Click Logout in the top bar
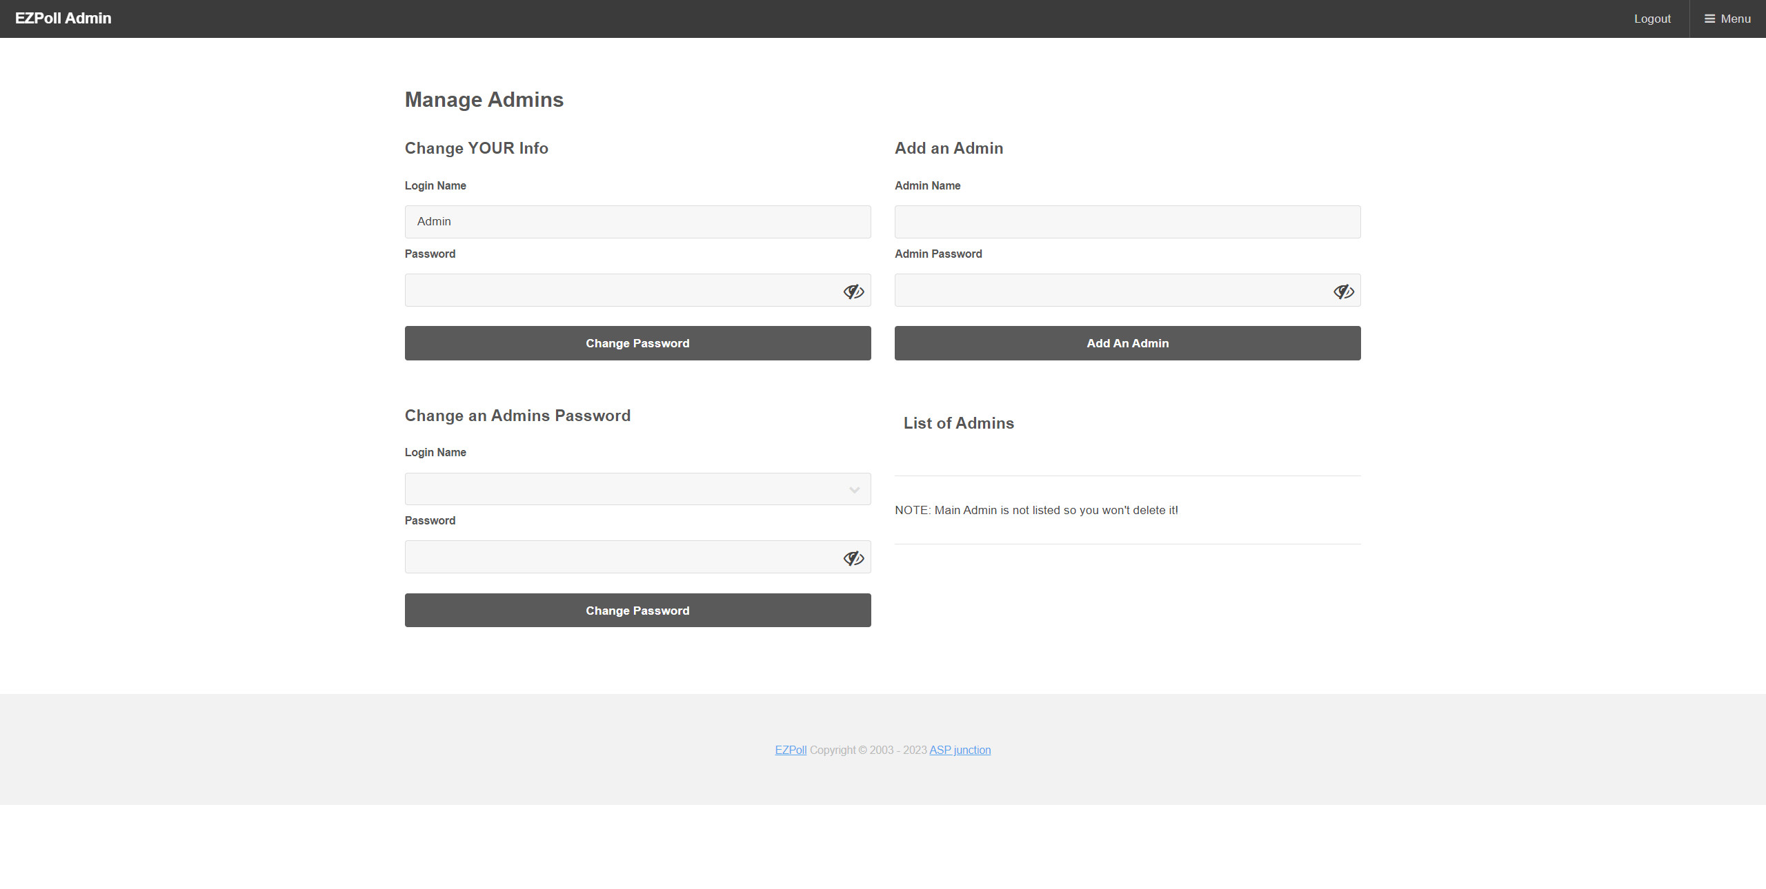Viewport: 1766px width, 889px height. (x=1652, y=19)
